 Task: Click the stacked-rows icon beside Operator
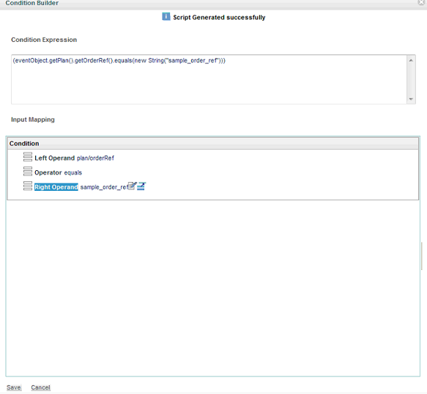[x=28, y=172]
